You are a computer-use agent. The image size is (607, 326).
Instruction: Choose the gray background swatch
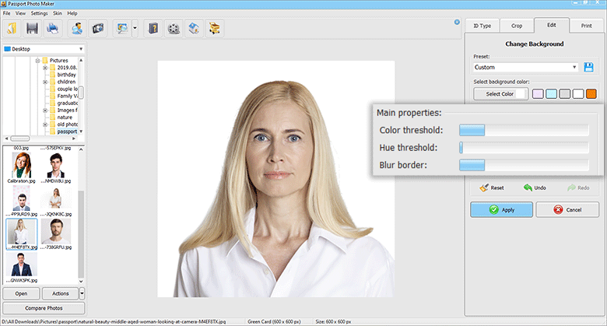[565, 93]
